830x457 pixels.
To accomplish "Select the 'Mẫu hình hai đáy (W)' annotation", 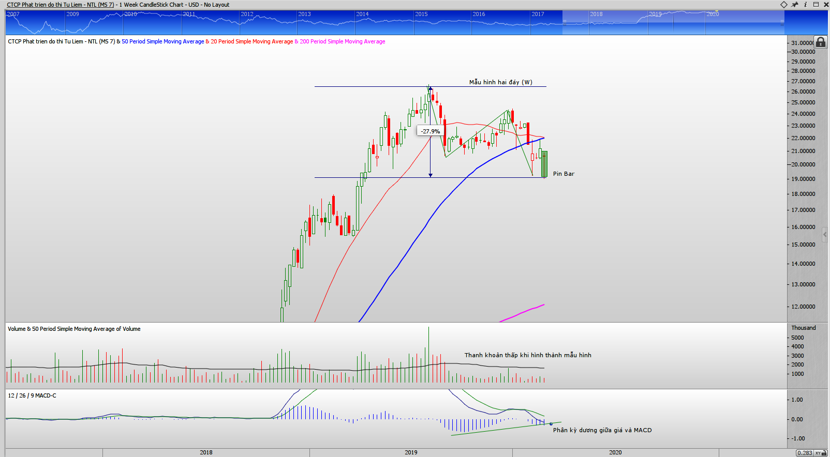I will [500, 82].
